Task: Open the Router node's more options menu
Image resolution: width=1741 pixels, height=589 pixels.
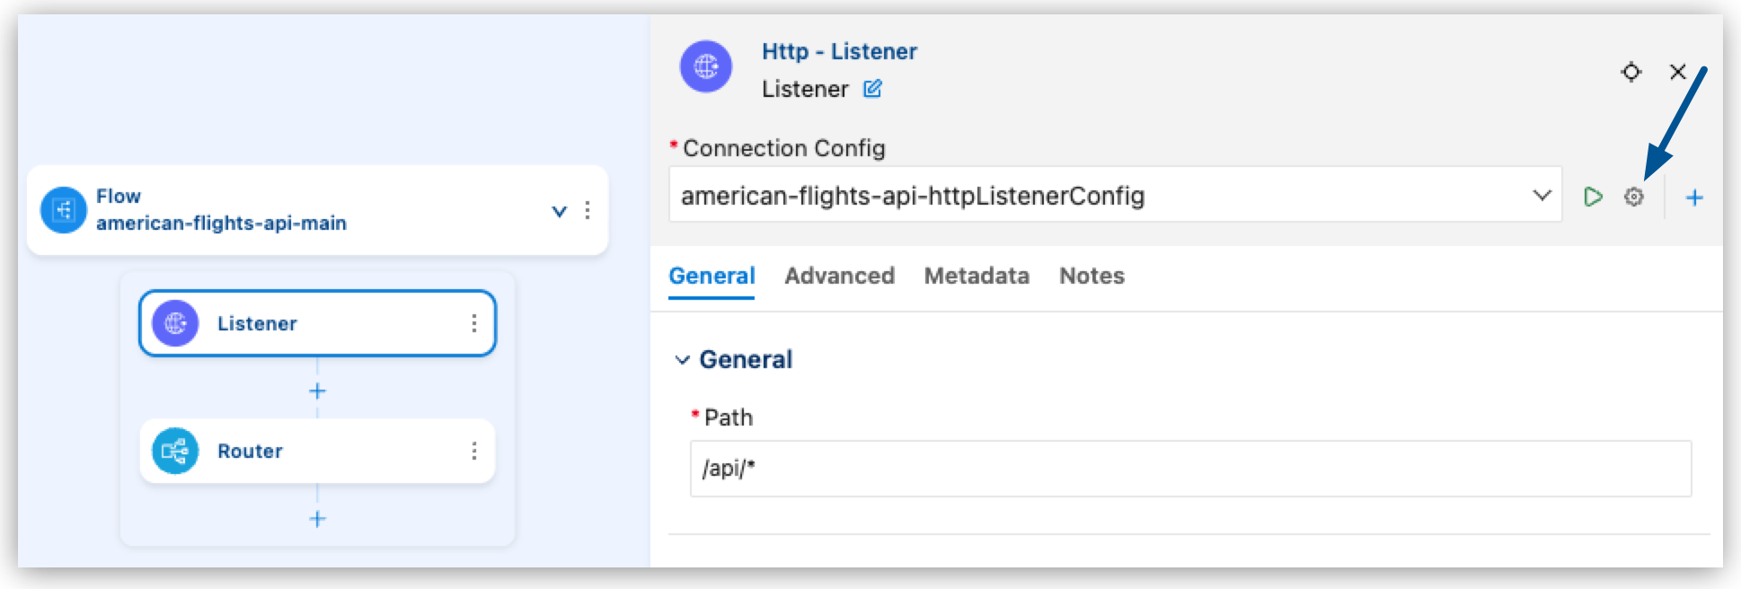Action: [473, 451]
